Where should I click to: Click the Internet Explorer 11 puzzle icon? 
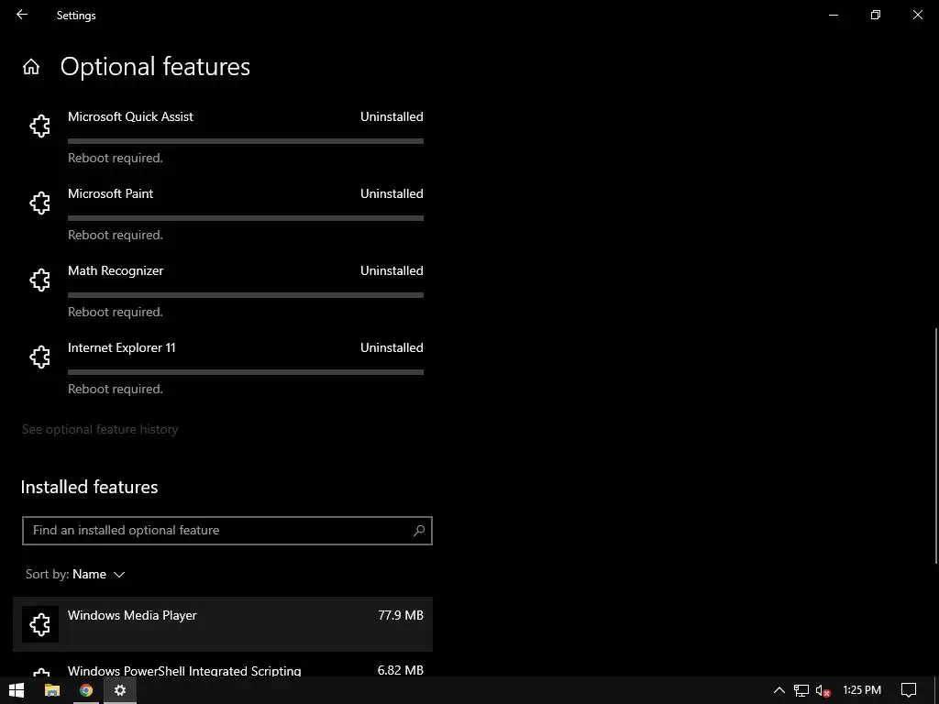(40, 357)
